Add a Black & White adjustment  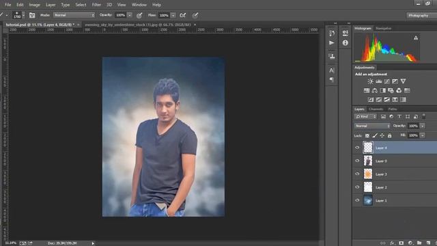(382, 90)
